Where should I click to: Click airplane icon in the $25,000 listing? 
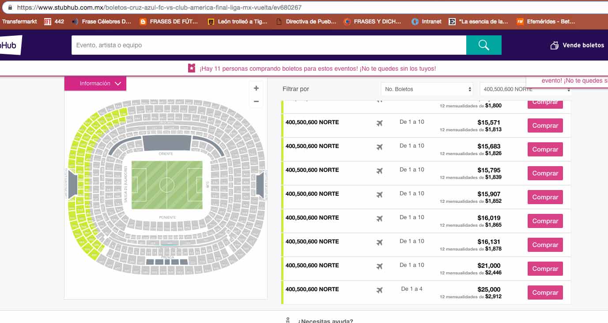[x=379, y=290]
